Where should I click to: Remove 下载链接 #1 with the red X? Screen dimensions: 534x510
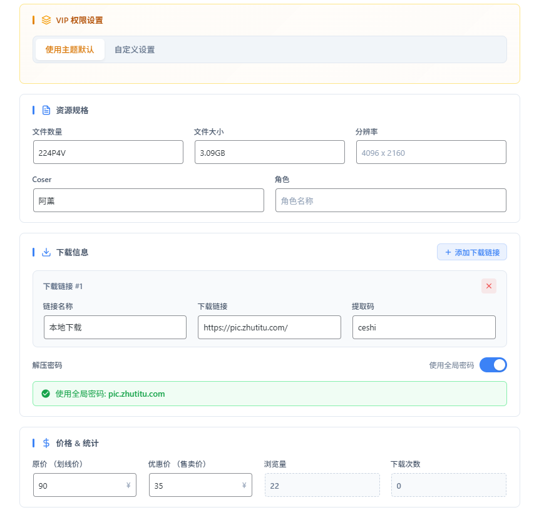(489, 286)
